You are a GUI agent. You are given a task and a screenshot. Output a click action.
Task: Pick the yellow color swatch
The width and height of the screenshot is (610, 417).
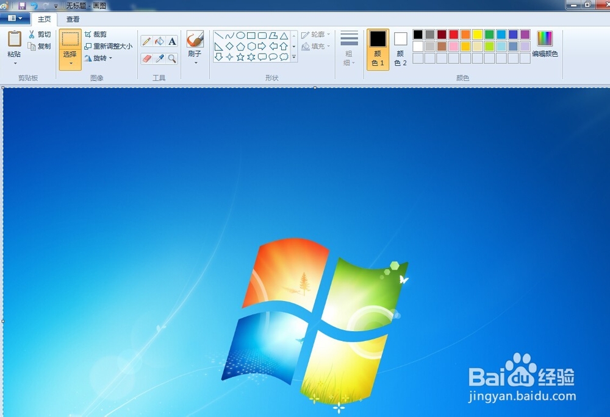coord(478,35)
